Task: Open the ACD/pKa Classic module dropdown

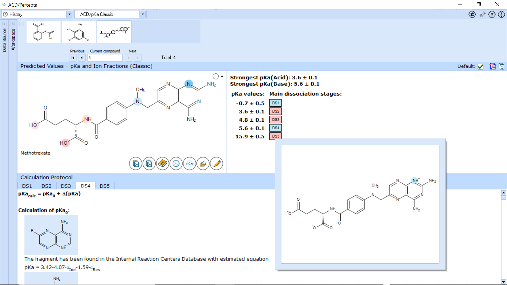Action: (143, 14)
